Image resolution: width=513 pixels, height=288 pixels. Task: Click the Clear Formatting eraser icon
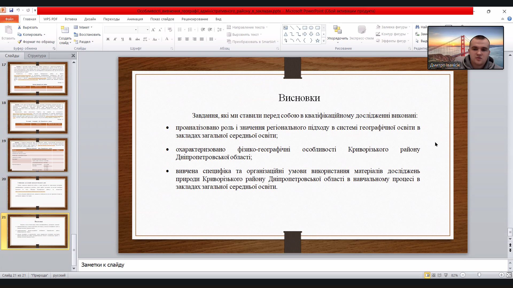tap(170, 30)
